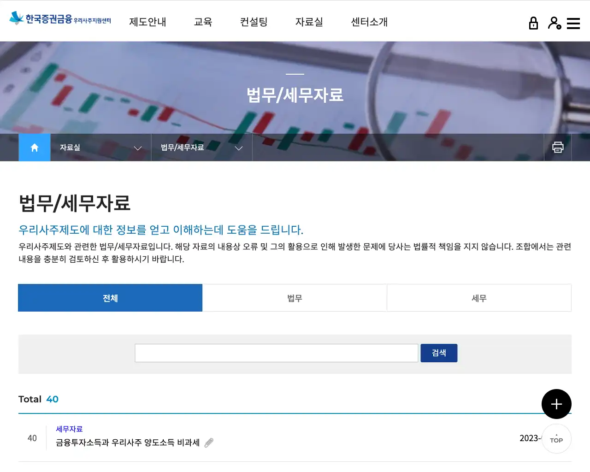590x472 pixels.
Task: Open the 컨설팅 menu
Action: 254,22
